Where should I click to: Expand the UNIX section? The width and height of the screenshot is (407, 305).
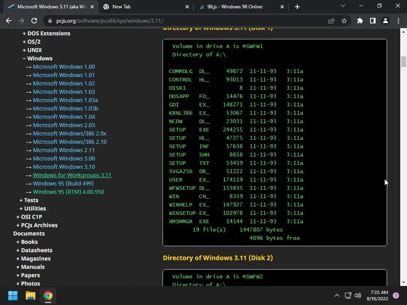click(x=32, y=50)
